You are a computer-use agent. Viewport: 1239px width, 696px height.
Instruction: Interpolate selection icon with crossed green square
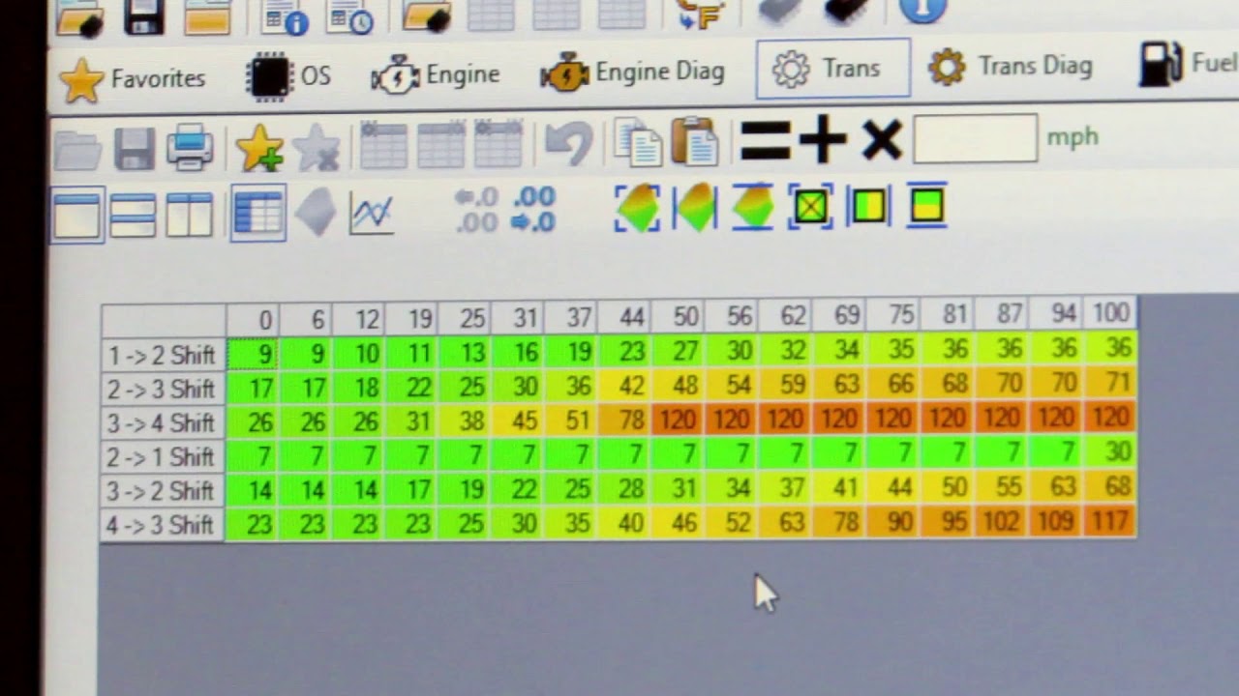[811, 206]
